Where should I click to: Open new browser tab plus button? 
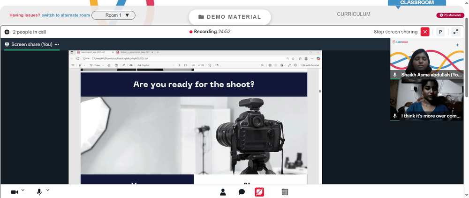(x=158, y=52)
